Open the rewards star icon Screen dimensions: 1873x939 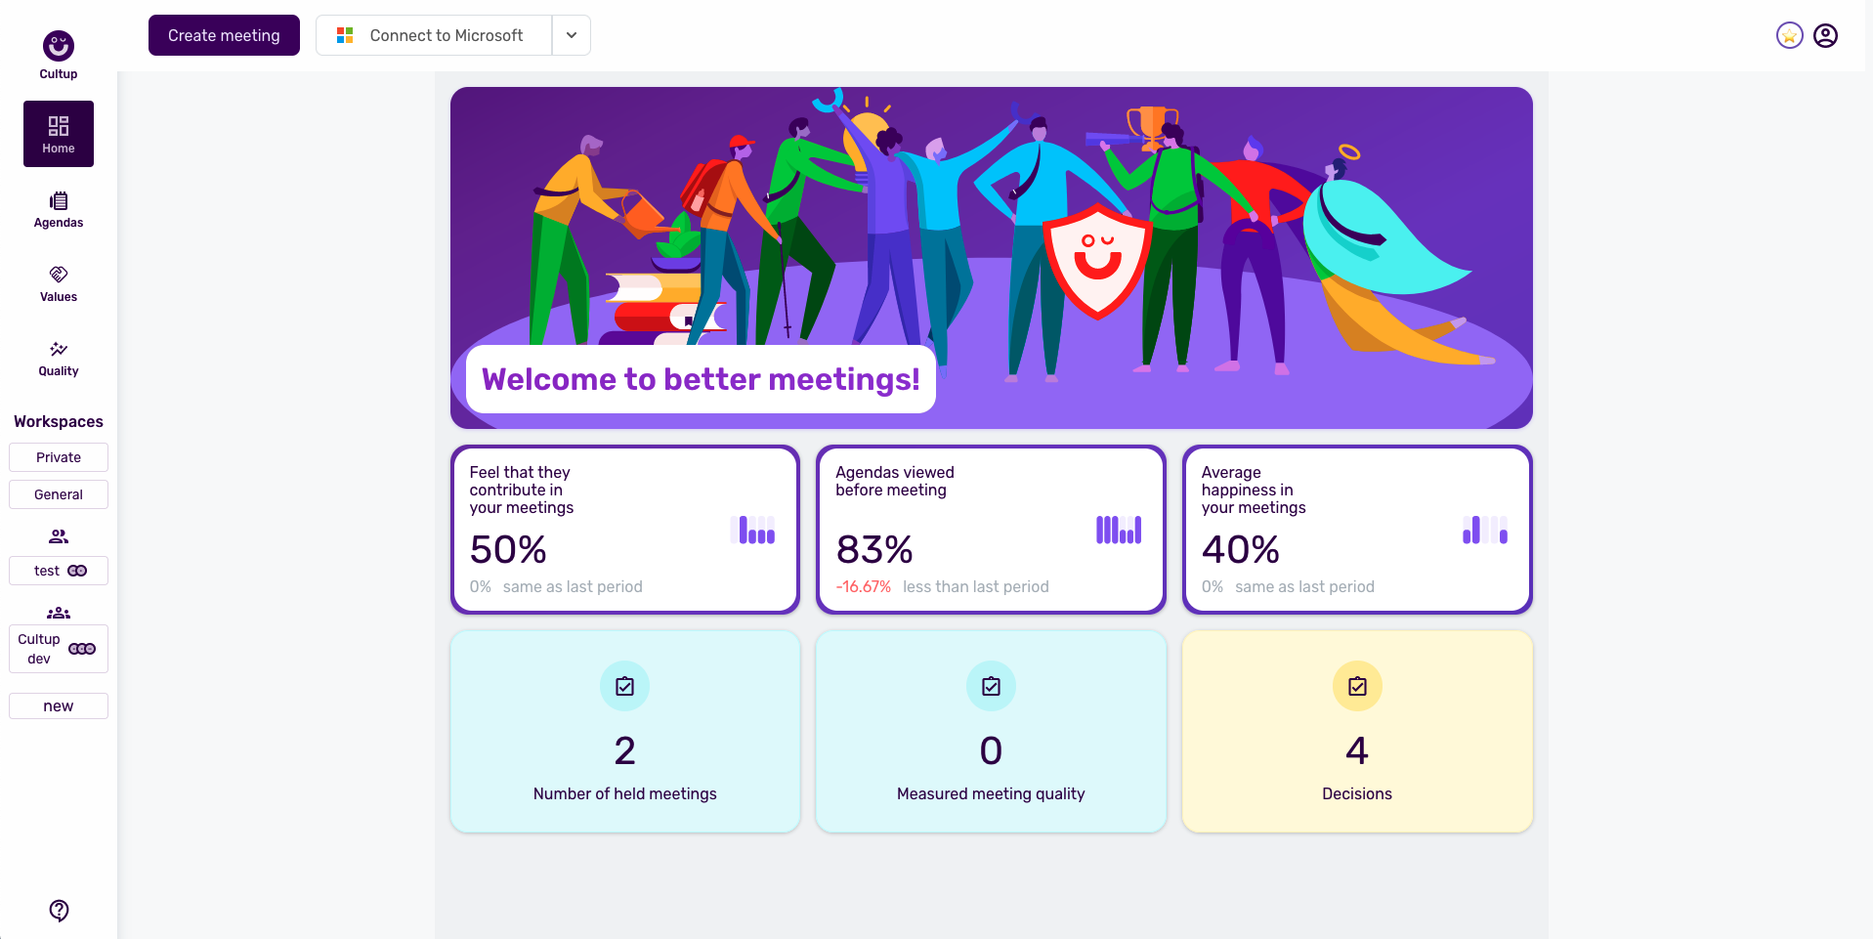pos(1788,35)
